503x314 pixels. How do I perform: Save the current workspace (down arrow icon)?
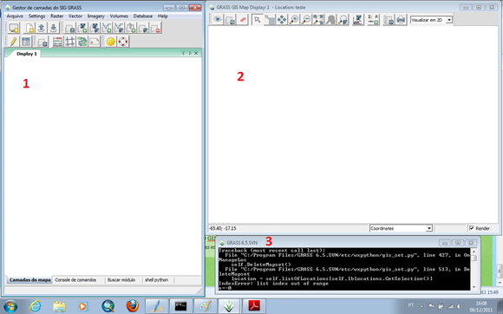[53, 28]
